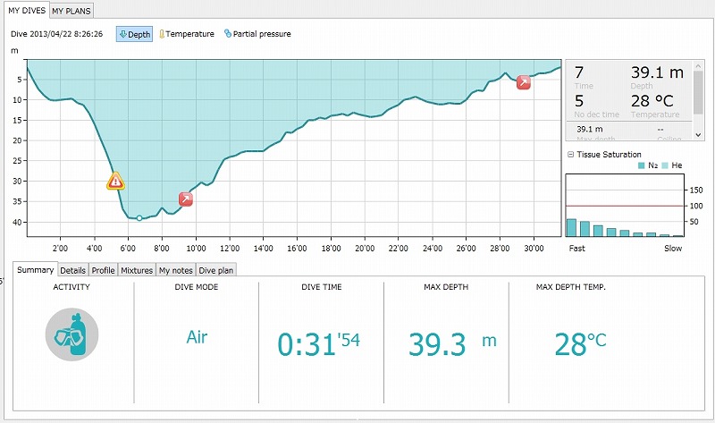
Task: Toggle the Depth graph view
Action: (x=134, y=34)
